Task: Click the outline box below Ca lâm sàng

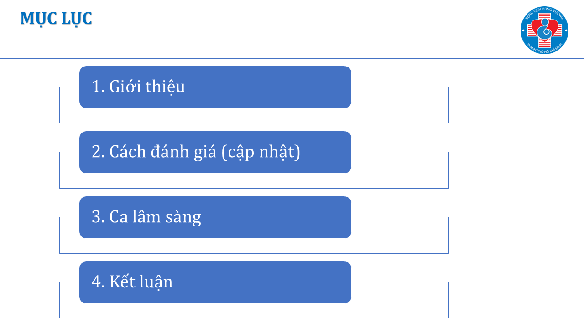Action: coord(254,246)
